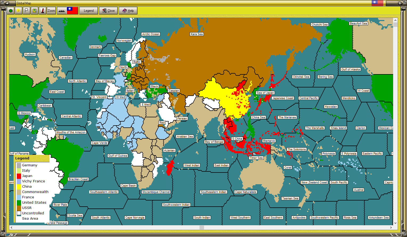Open the window system menu icon top-left
The height and width of the screenshot is (237, 407).
click(2, 3)
